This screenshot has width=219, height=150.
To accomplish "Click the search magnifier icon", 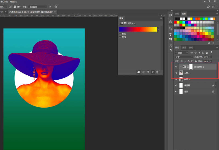I will click(208, 7).
